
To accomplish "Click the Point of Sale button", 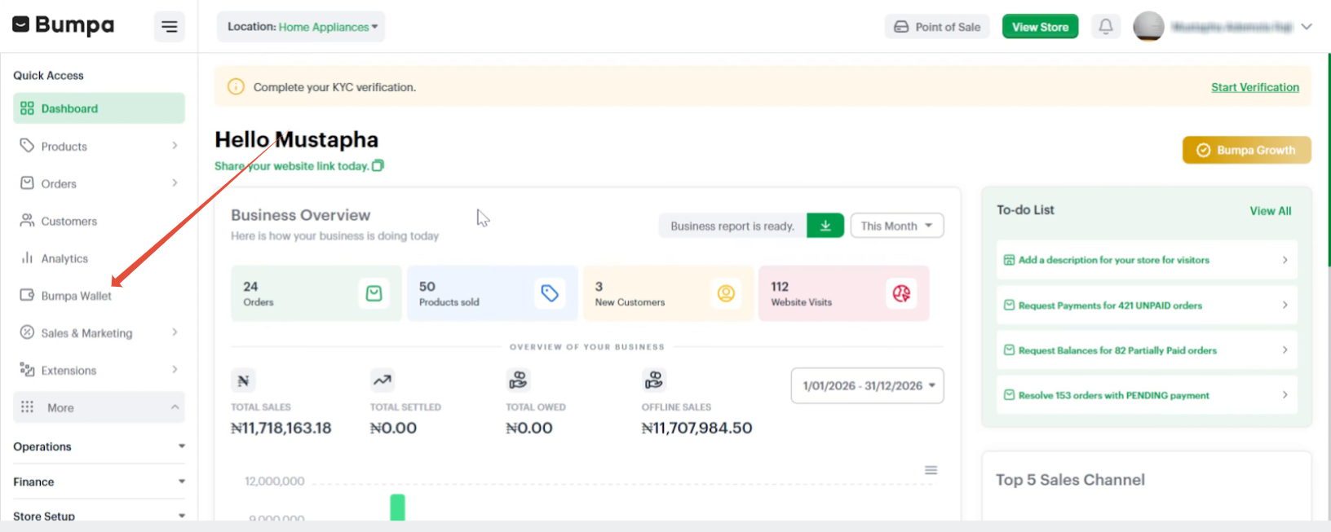I will (937, 27).
